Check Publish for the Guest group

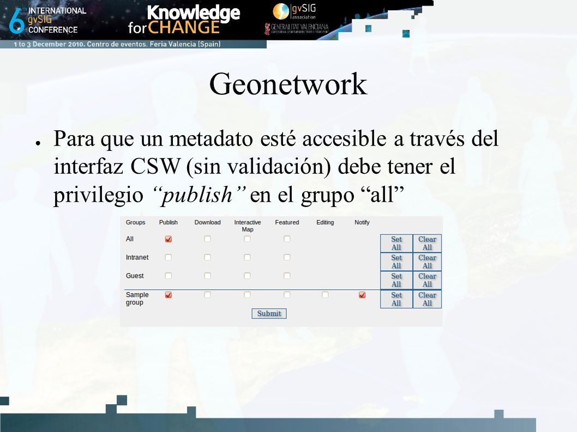coord(169,276)
